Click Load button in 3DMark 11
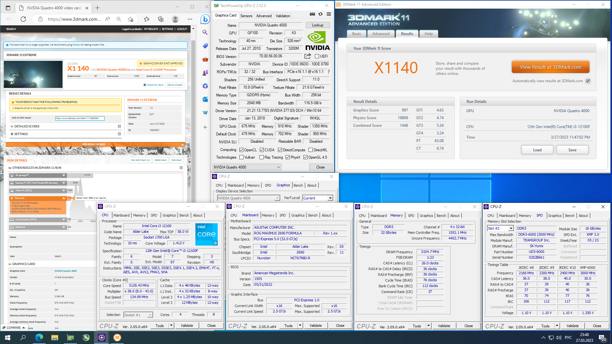The height and width of the screenshot is (344, 612). [537, 150]
